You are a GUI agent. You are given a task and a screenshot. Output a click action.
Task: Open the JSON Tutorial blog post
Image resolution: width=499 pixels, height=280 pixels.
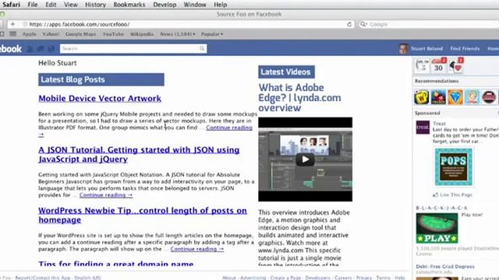pyautogui.click(x=139, y=154)
